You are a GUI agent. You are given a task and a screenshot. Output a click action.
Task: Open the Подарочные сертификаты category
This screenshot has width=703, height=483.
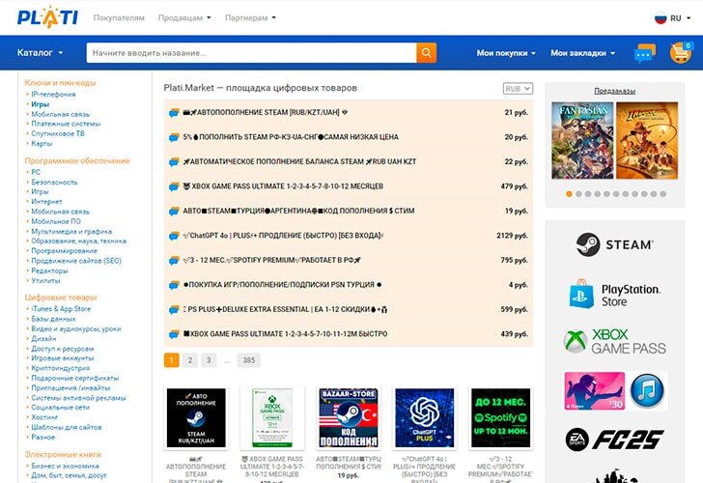[x=75, y=378]
